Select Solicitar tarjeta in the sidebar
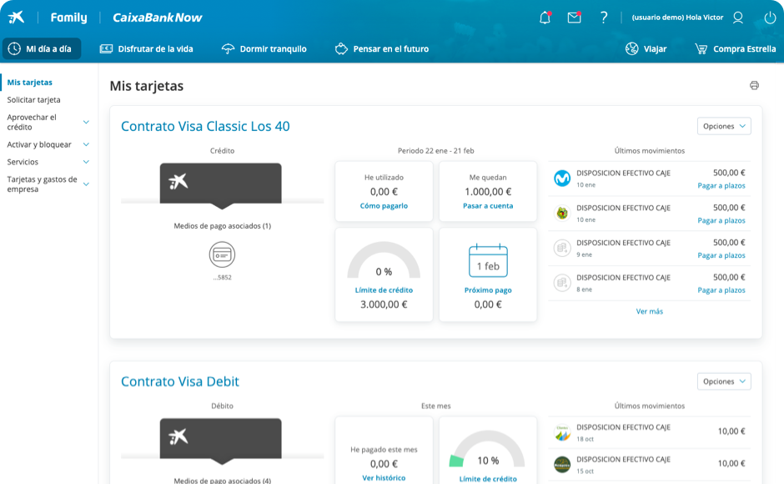Screen dimensions: 784x484 33,99
